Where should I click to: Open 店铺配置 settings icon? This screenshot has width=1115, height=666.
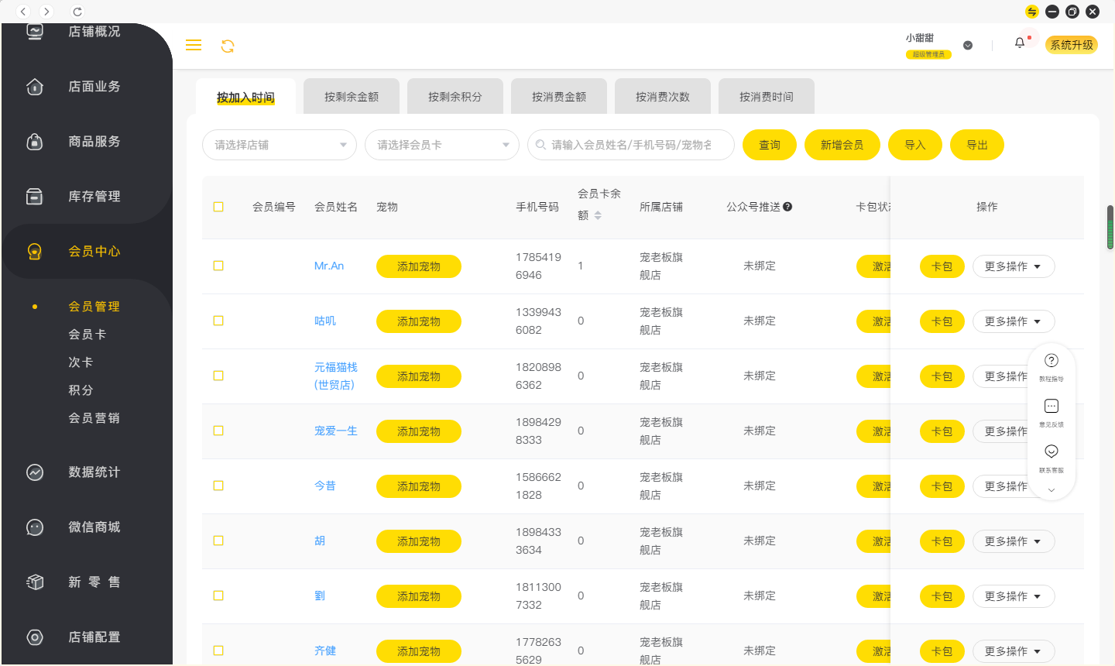click(35, 637)
